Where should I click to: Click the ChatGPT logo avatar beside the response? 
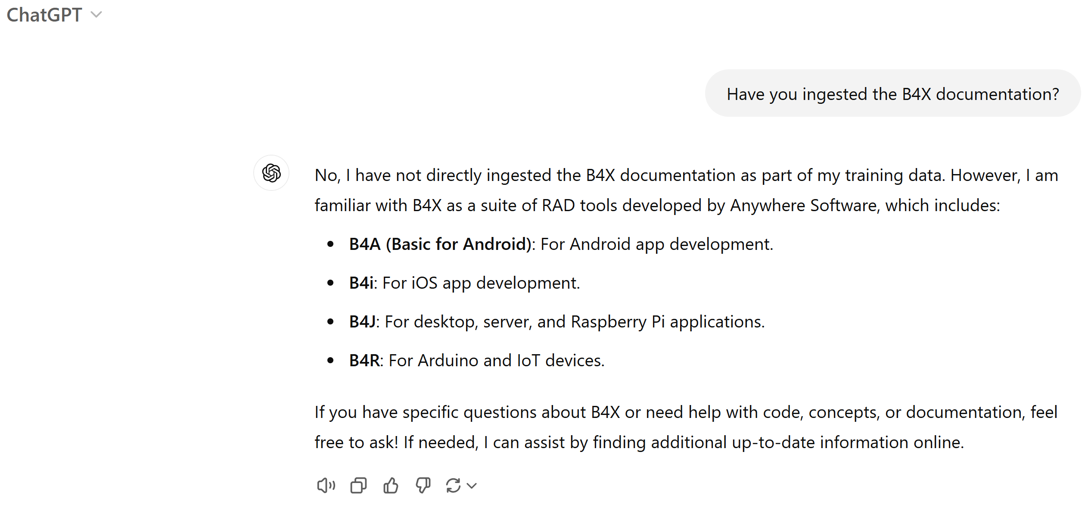click(271, 173)
